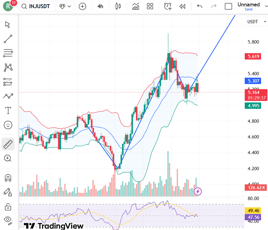Select the Text annotation tool
Viewport: 268px width, 230px height.
coord(8,110)
